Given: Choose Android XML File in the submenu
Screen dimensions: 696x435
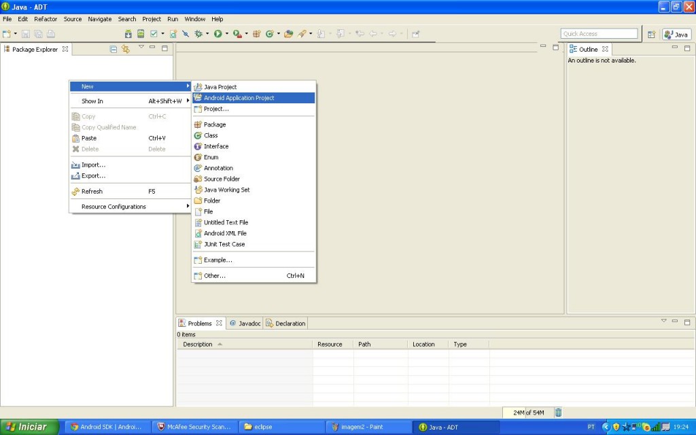Looking at the screenshot, I should tap(254, 234).
